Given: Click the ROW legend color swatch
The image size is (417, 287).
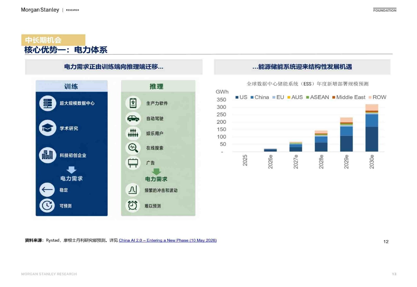Looking at the screenshot, I should [370, 97].
